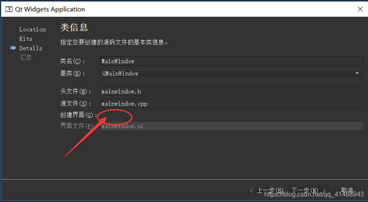
Task: Proceed with 下一步(N) button
Action: point(308,190)
